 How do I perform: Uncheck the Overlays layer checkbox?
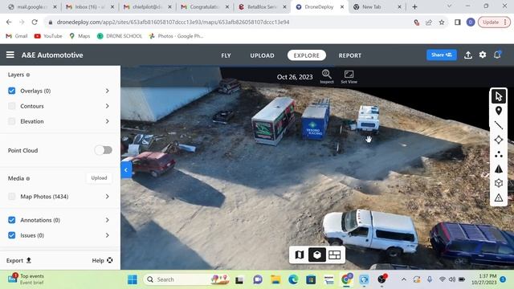tap(12, 91)
